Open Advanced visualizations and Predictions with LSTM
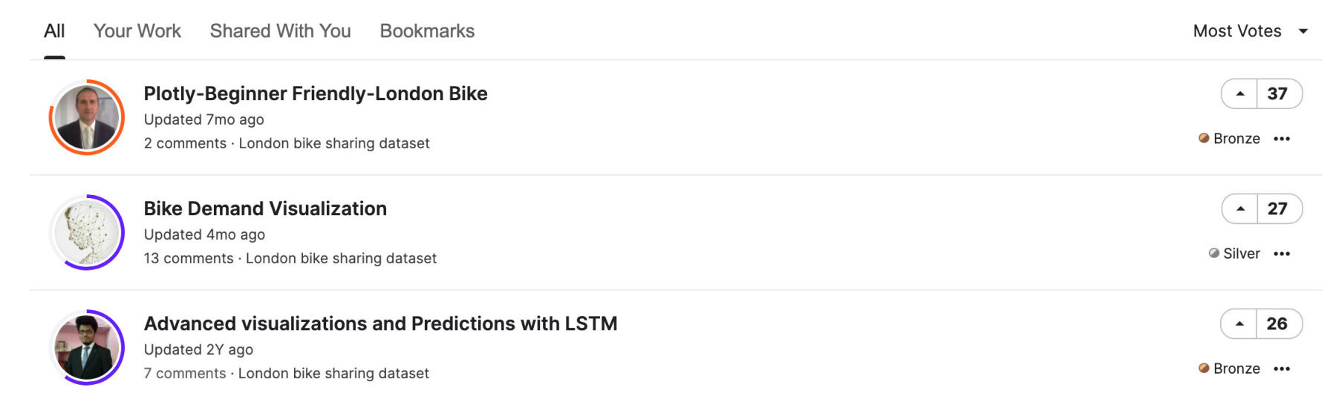This screenshot has height=402, width=1333. point(380,324)
